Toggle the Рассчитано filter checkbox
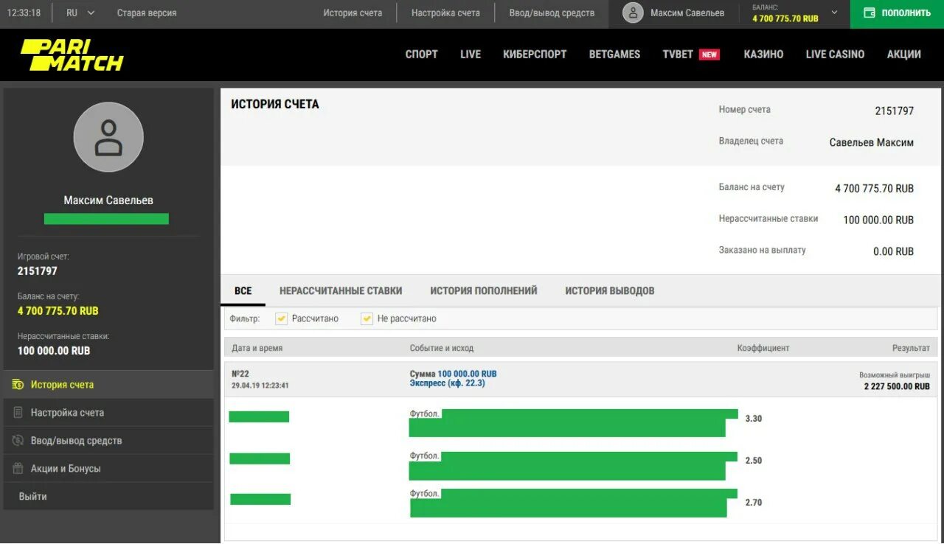This screenshot has width=944, height=544. point(281,318)
